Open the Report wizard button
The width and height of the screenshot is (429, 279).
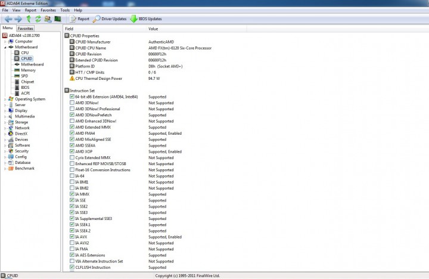[79, 19]
